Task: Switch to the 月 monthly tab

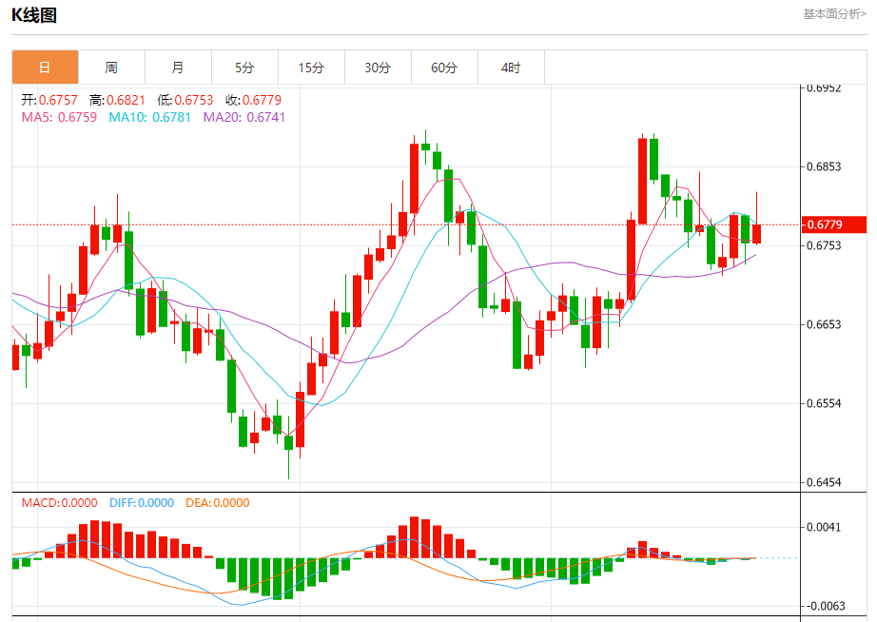Action: click(179, 68)
